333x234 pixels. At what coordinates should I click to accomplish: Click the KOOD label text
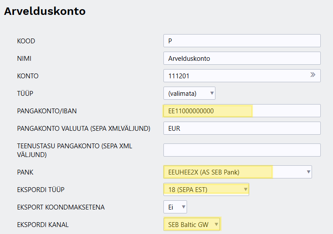(x=26, y=41)
